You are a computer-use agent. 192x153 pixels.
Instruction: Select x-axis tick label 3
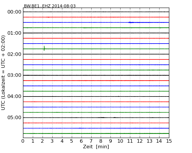[x=52, y=141]
